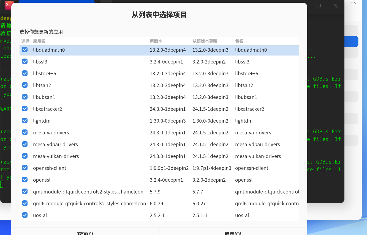Sort by the 选择 column header

point(25,41)
